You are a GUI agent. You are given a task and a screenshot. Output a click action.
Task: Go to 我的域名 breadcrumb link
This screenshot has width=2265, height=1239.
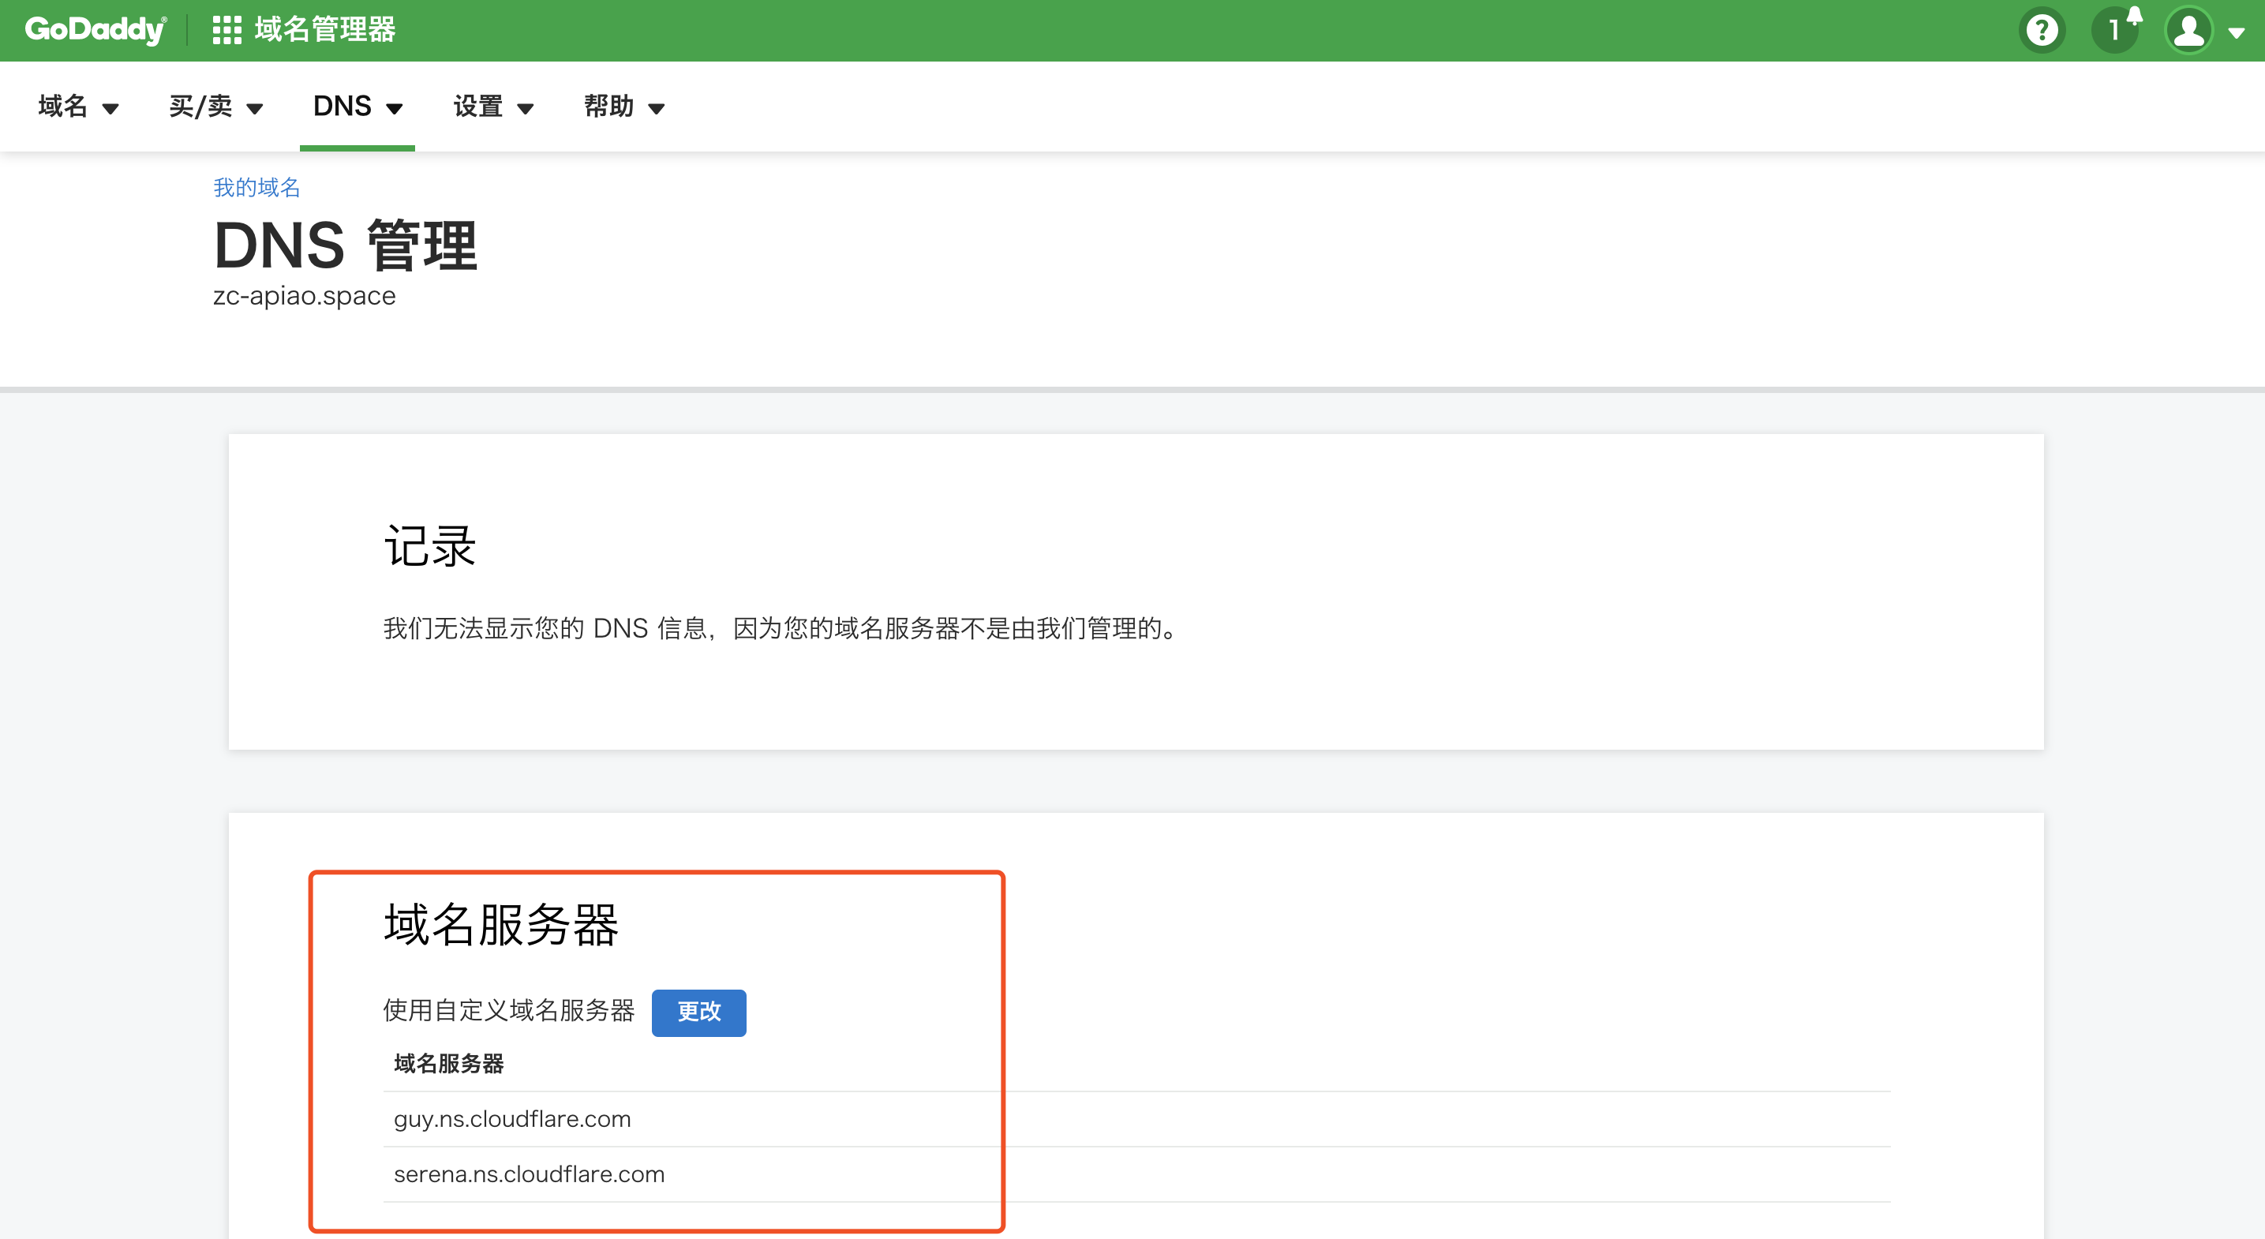(x=256, y=187)
